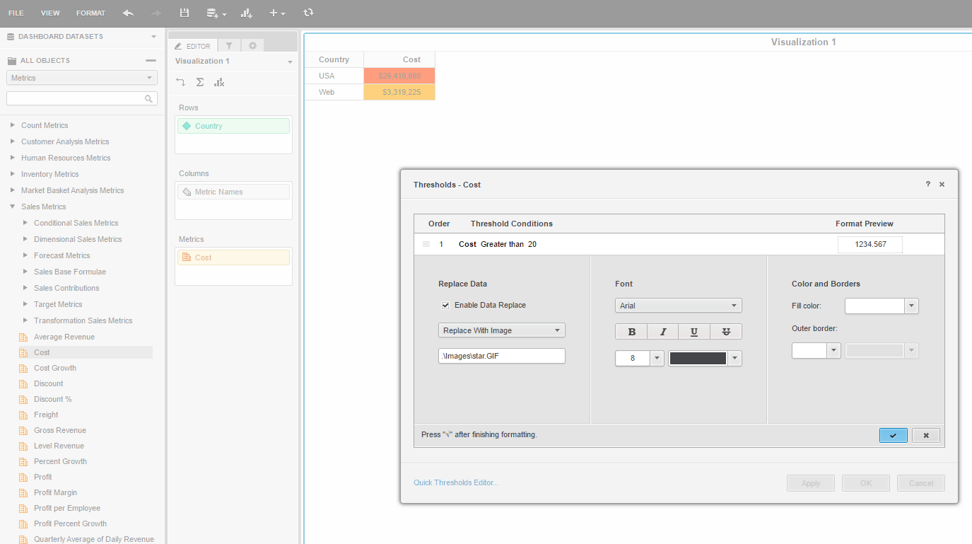Toggle bold formatting in the threshold font
The height and width of the screenshot is (544, 972).
(631, 331)
